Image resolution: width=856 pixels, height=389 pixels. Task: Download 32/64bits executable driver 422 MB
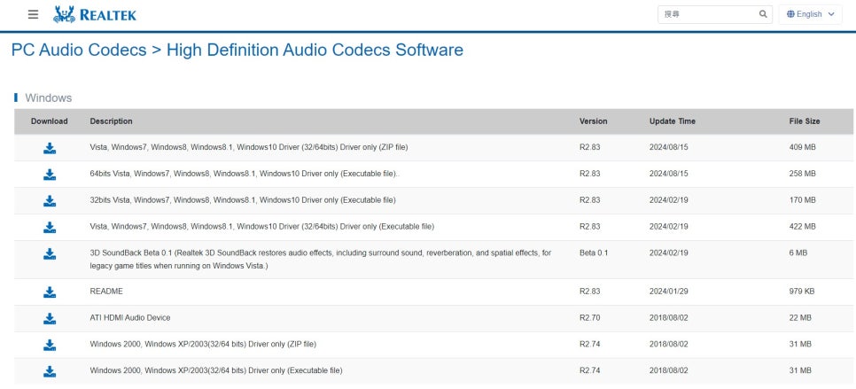50,227
